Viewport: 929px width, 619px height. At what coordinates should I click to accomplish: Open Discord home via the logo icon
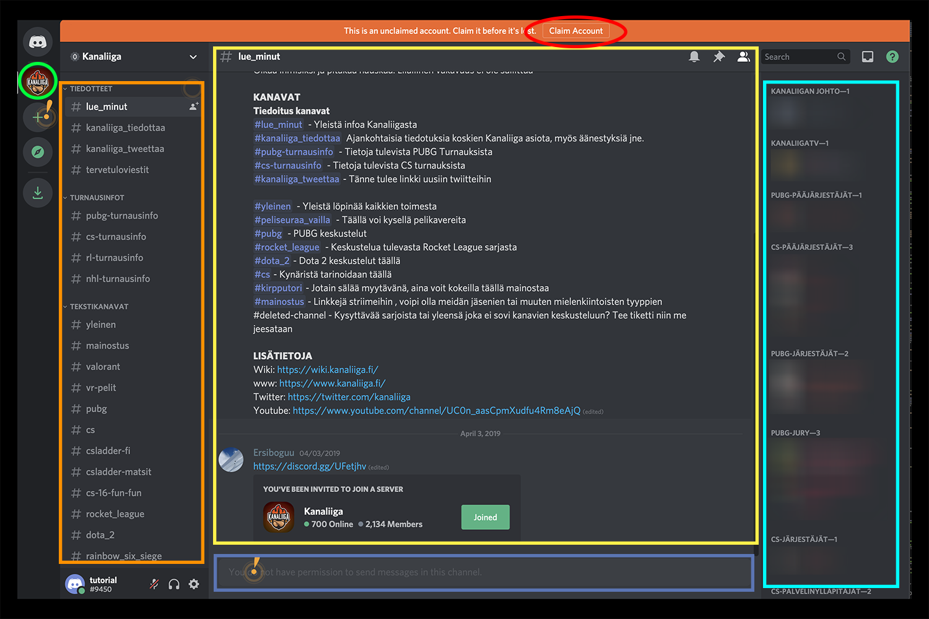click(38, 42)
